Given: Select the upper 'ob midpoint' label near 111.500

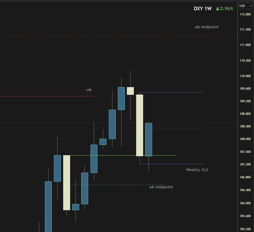Looking at the screenshot, I should click(x=207, y=27).
